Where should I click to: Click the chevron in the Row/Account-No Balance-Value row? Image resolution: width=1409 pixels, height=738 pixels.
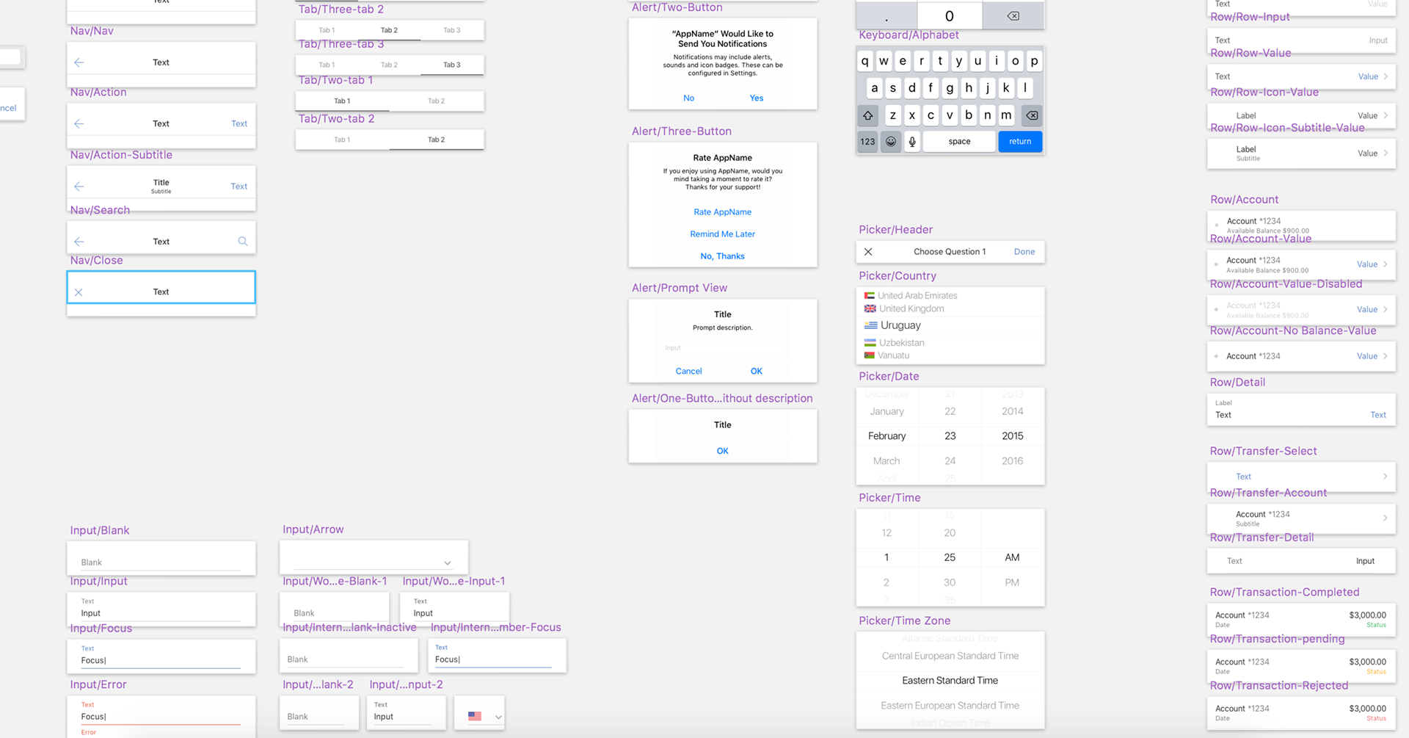coord(1386,356)
